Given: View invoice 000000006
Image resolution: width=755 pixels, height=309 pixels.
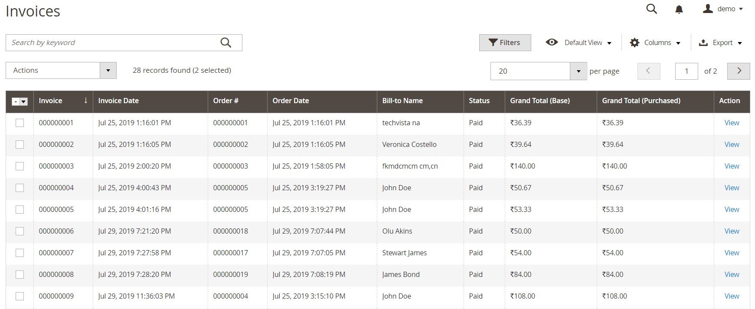Looking at the screenshot, I should click(x=732, y=231).
